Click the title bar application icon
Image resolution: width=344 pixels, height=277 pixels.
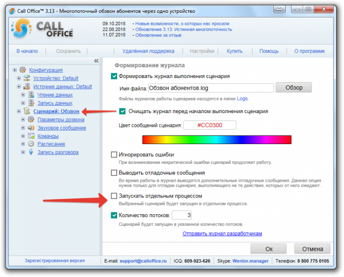click(x=13, y=11)
